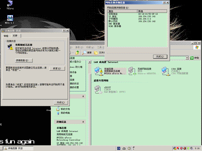Image resolution: width=202 pixels, height=151 pixels.
Task: Open 我的电脑 link in sidebar
Action: click(65, 113)
